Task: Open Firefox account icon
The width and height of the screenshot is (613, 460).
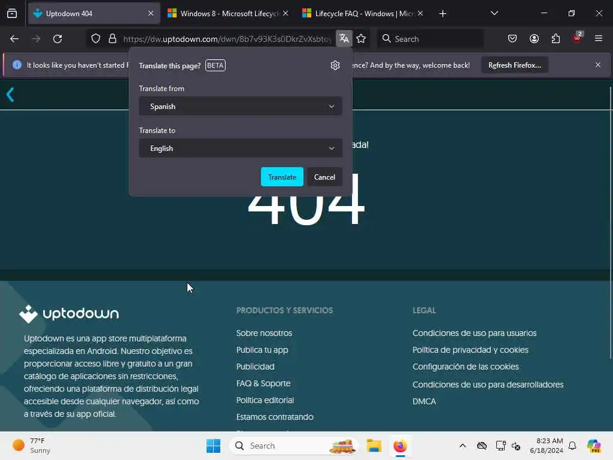Action: (x=534, y=39)
